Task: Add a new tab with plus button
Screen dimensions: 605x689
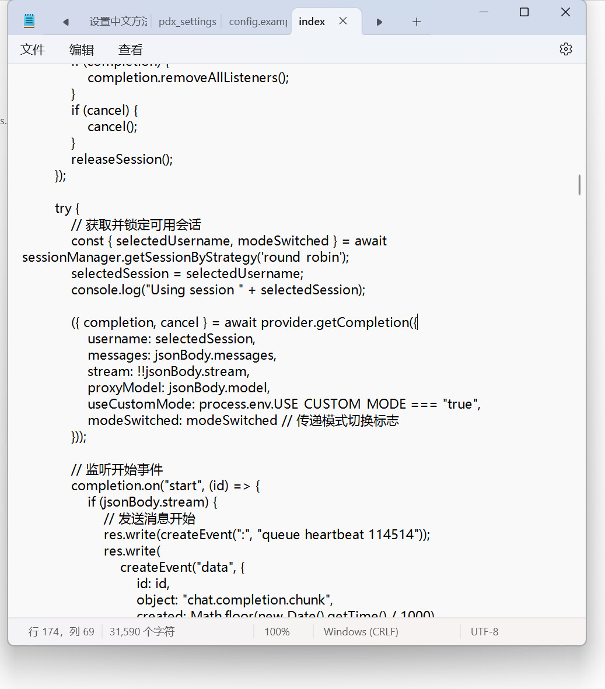Action: click(417, 22)
